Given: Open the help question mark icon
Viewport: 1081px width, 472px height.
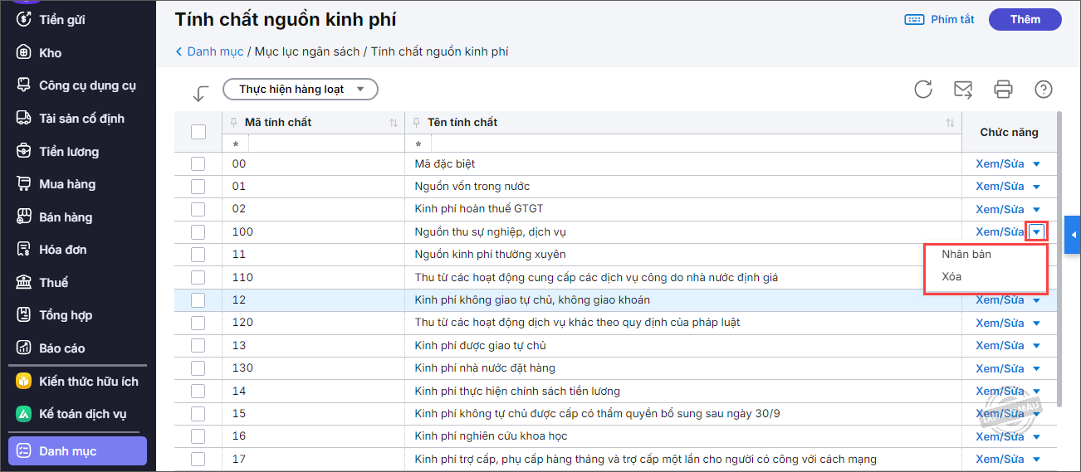Looking at the screenshot, I should [x=1044, y=90].
